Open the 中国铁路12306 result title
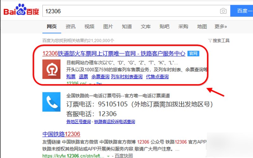 tap(61, 134)
